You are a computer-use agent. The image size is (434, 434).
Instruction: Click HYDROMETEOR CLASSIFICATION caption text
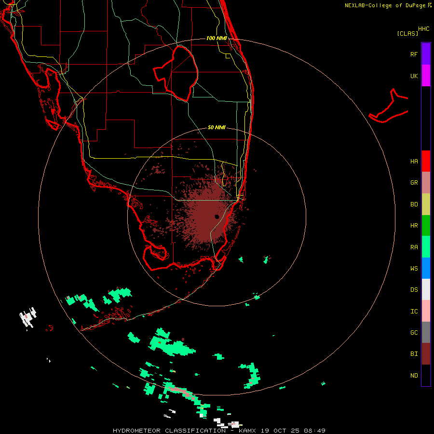(169, 431)
